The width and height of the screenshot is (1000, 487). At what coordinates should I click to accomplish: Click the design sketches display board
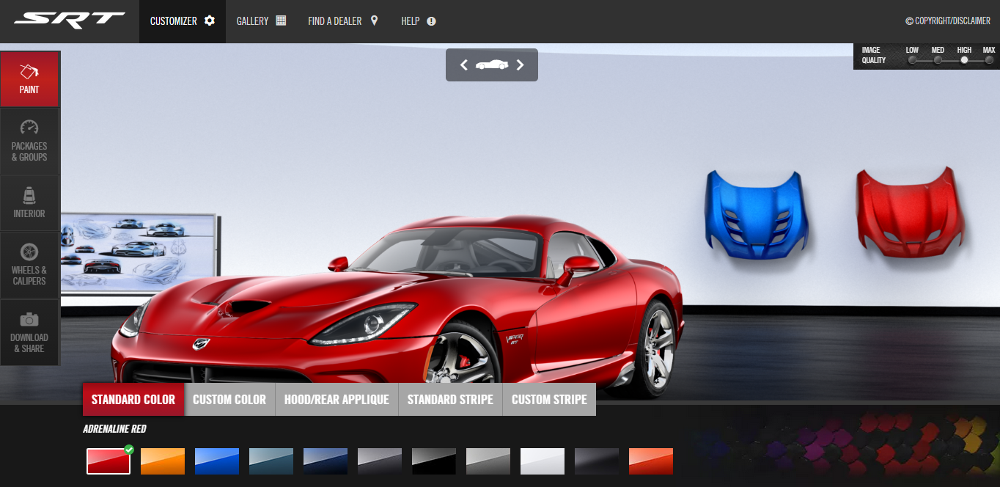tap(139, 253)
